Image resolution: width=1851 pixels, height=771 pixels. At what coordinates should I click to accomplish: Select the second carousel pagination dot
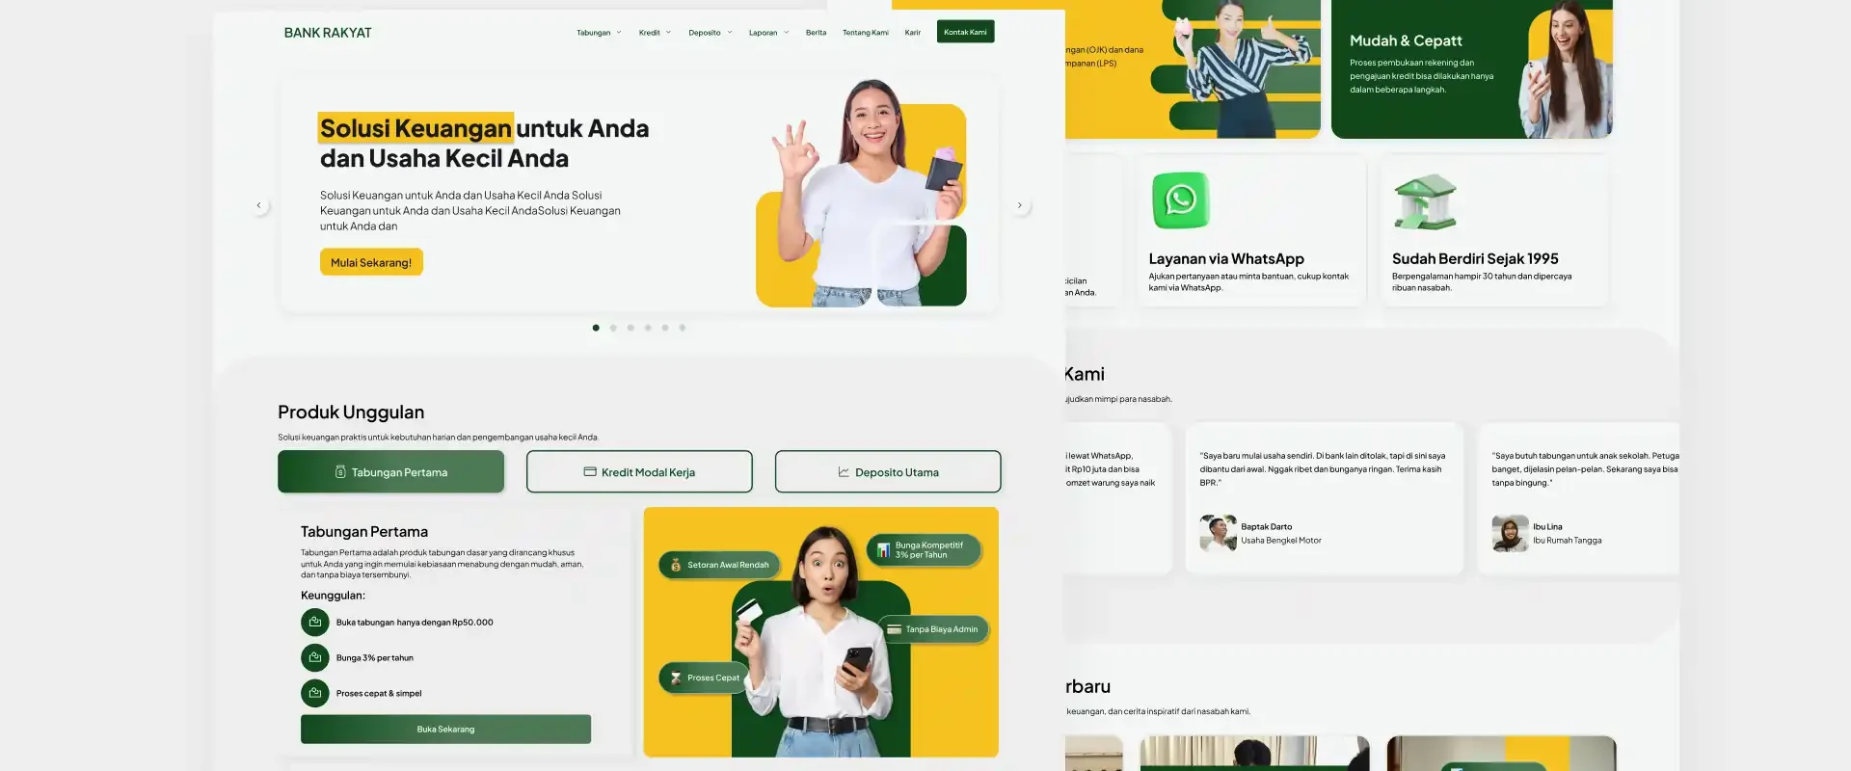click(x=613, y=328)
